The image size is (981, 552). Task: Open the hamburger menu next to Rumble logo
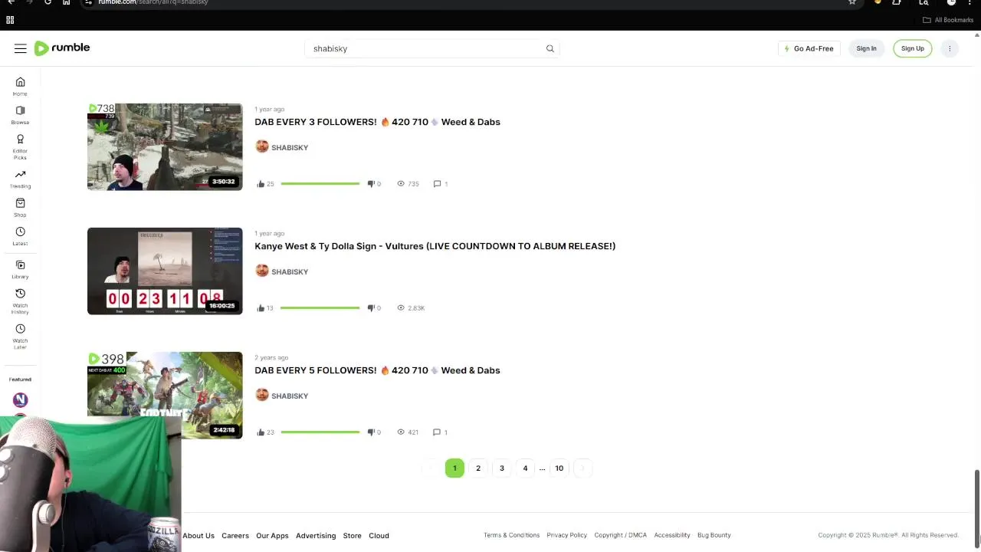coord(21,48)
